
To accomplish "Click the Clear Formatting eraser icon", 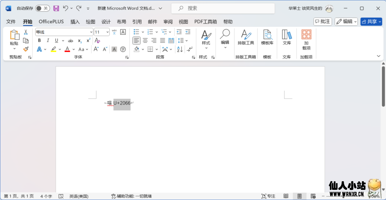I will point(97,41).
